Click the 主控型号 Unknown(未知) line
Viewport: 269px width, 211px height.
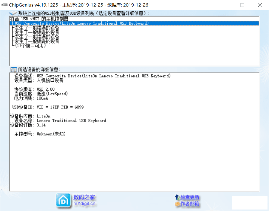(x=40, y=134)
